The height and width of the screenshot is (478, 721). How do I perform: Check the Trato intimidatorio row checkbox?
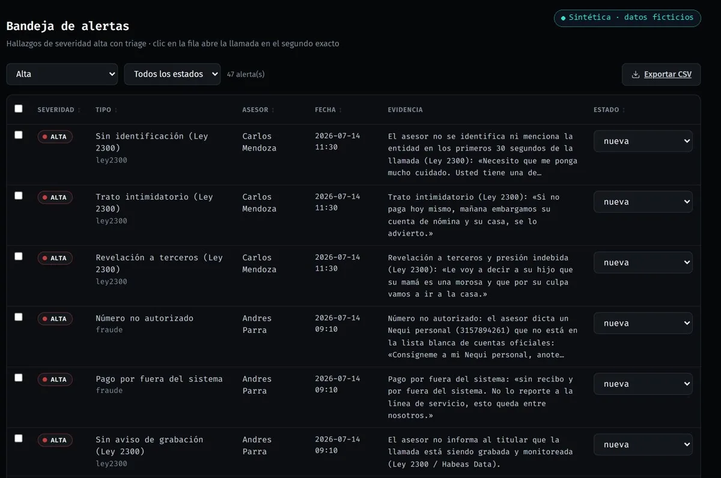tap(19, 196)
